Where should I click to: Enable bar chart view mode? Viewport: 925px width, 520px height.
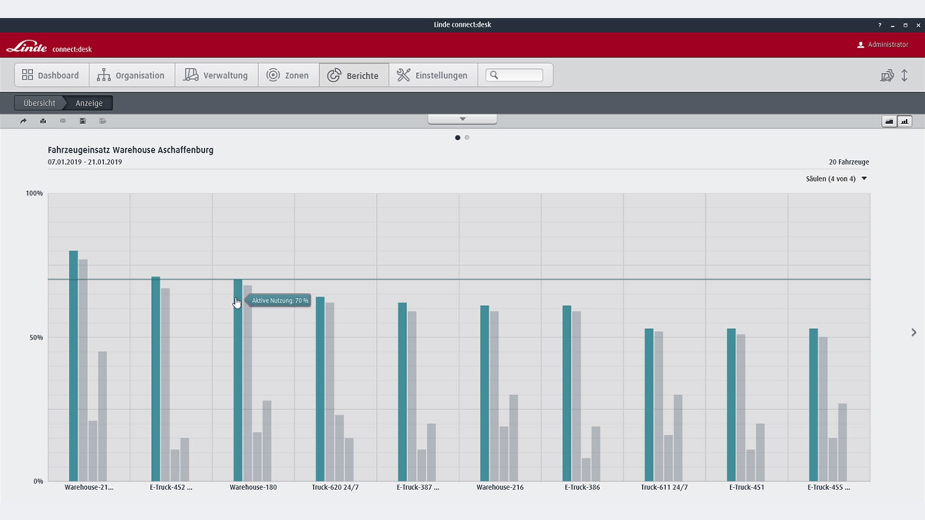coord(905,121)
